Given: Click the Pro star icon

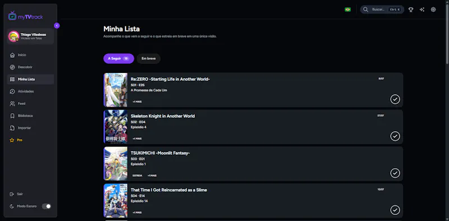Looking at the screenshot, I should (12, 140).
